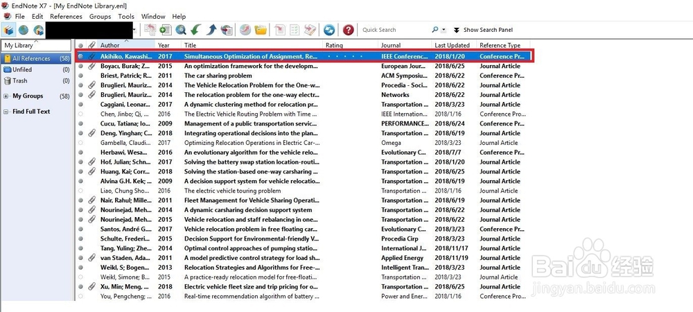The image size is (693, 312).
Task: Open the Tools menu
Action: (x=126, y=17)
